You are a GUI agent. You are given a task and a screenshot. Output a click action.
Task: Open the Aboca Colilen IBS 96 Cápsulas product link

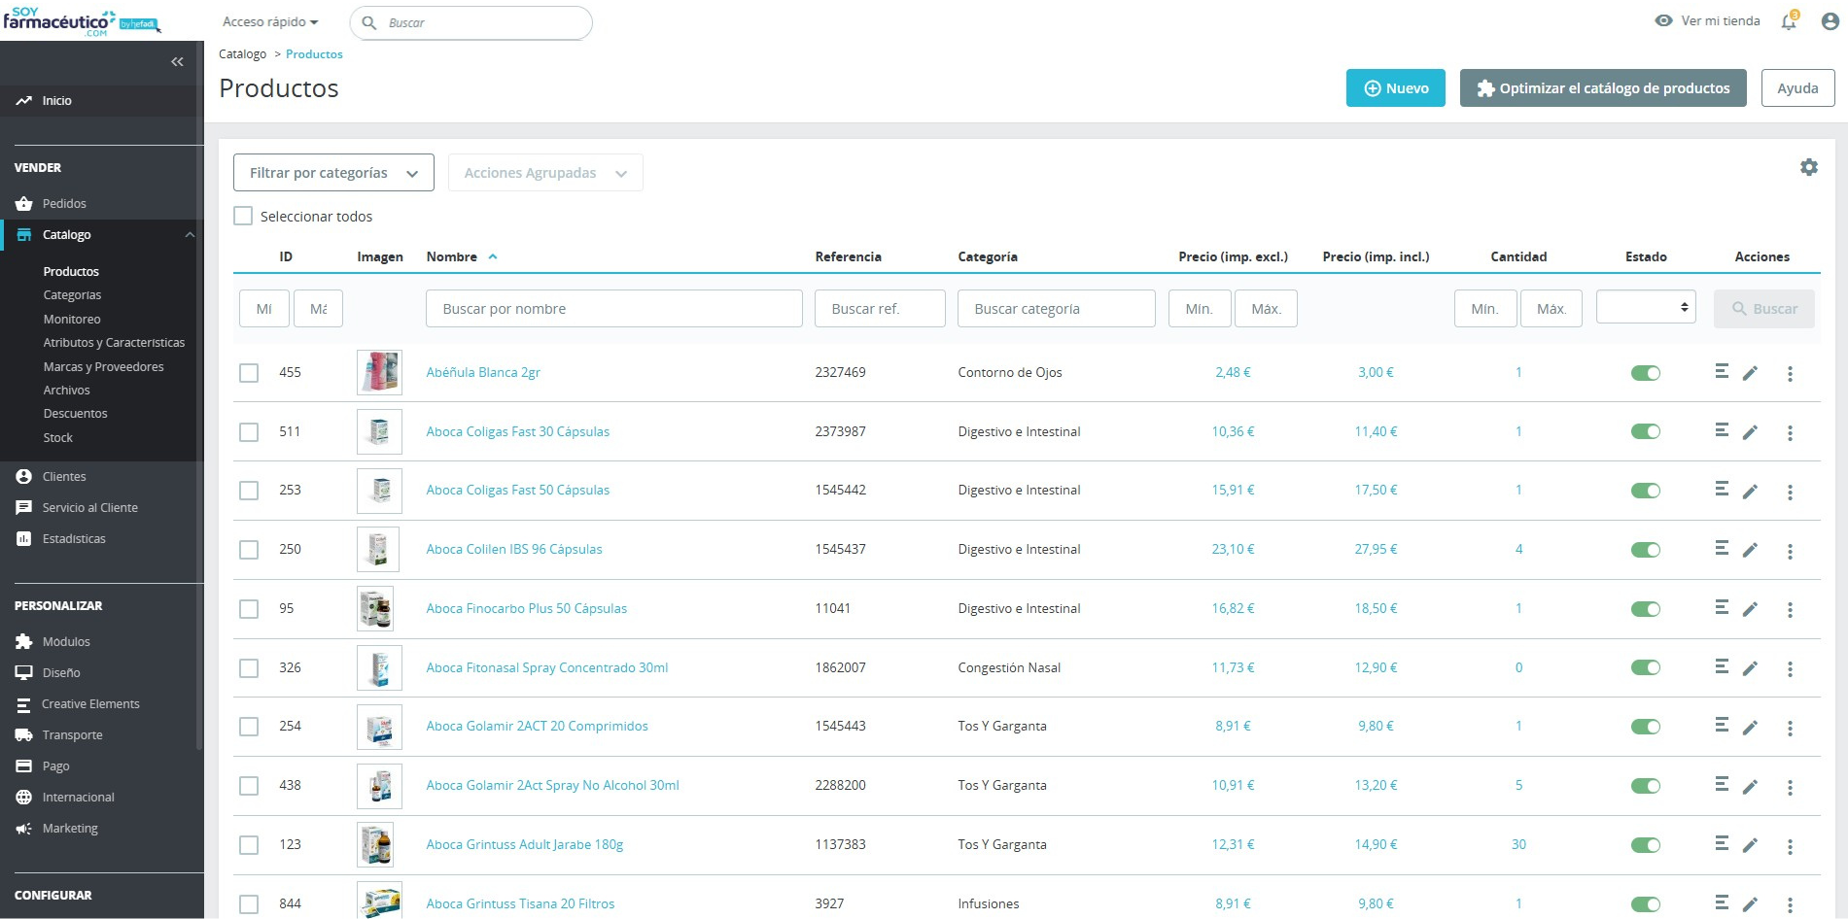[514, 549]
